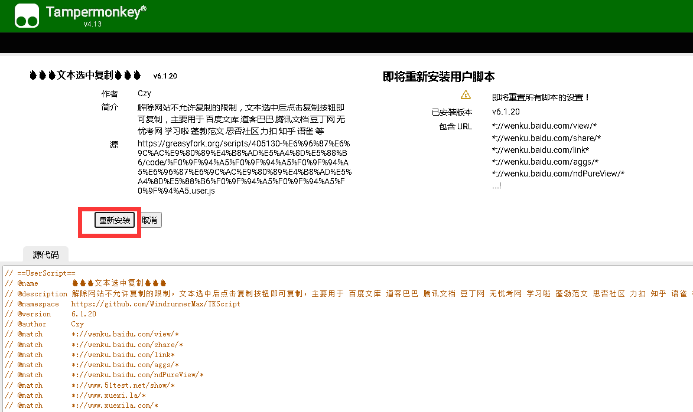
Task: Click the @match wenku.baidu.com/ndPureView/* code line
Action: (x=105, y=375)
